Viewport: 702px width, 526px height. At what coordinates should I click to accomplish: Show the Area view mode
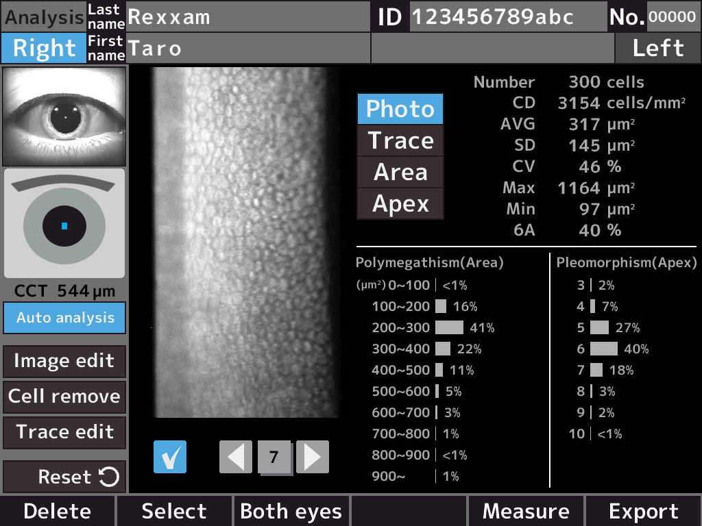pyautogui.click(x=400, y=173)
